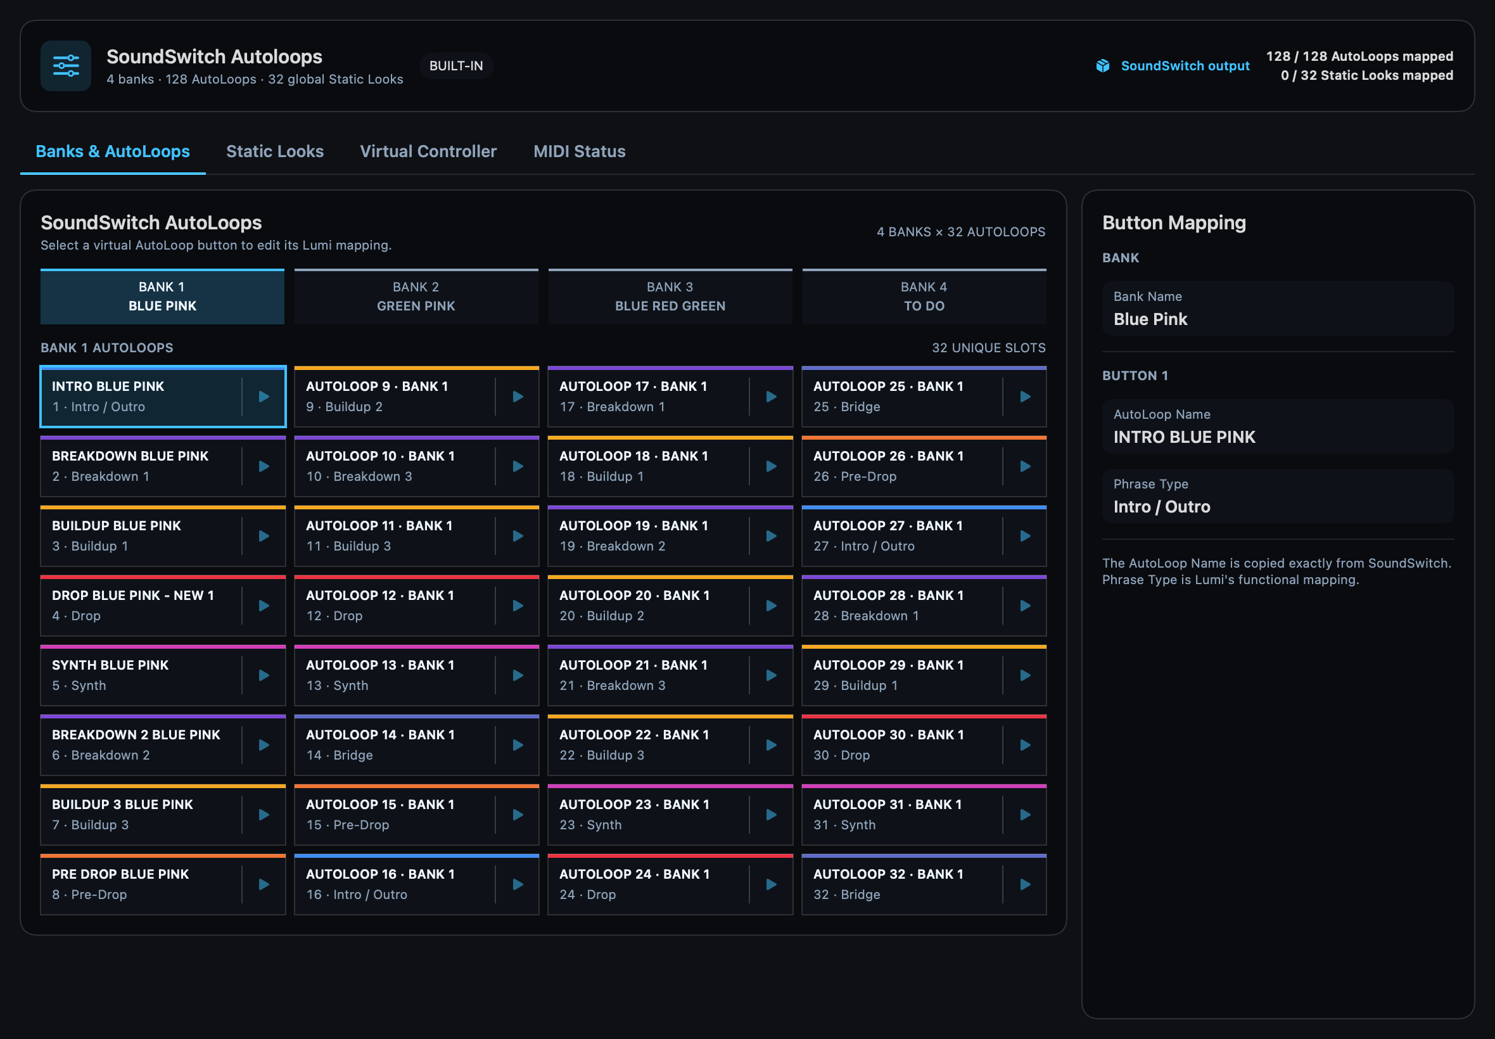Screen dimensions: 1495x1039
Task: Play BUILDUP 3 BLUE PINK autoloop
Action: [264, 814]
